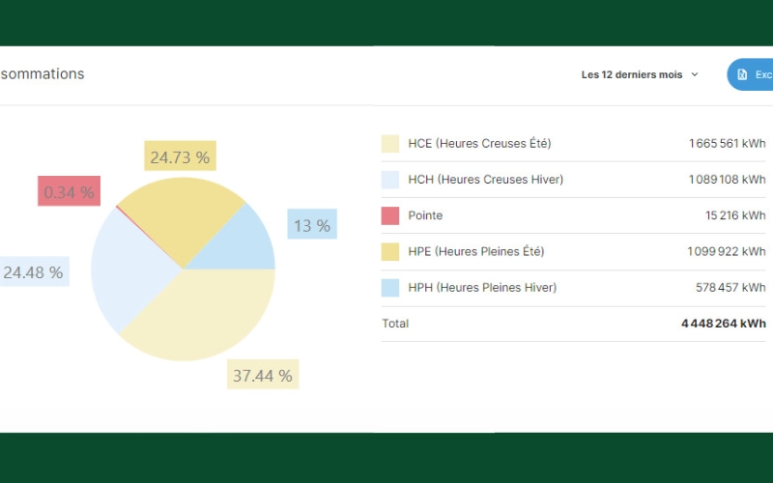773x483 pixels.
Task: Click the chevron arrow next to the period selector
Action: [x=695, y=74]
